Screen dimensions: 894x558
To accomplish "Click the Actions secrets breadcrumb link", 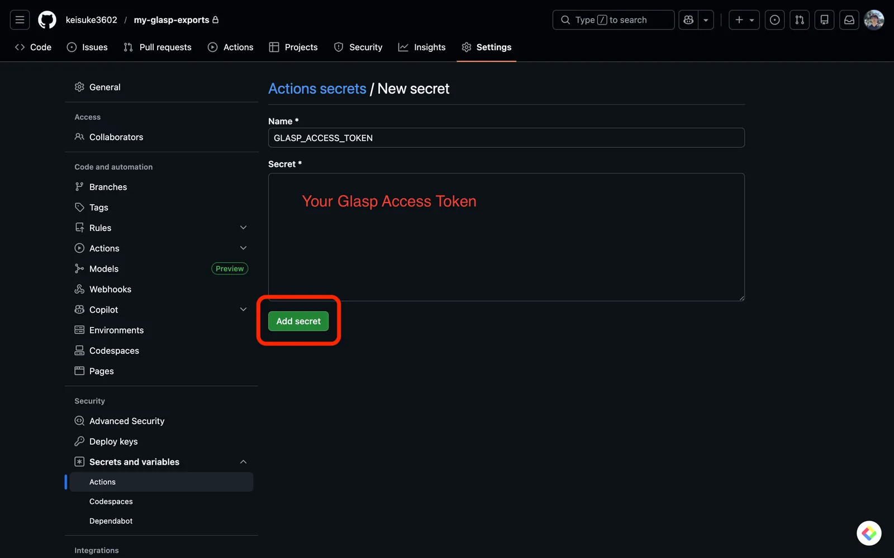I will point(317,89).
